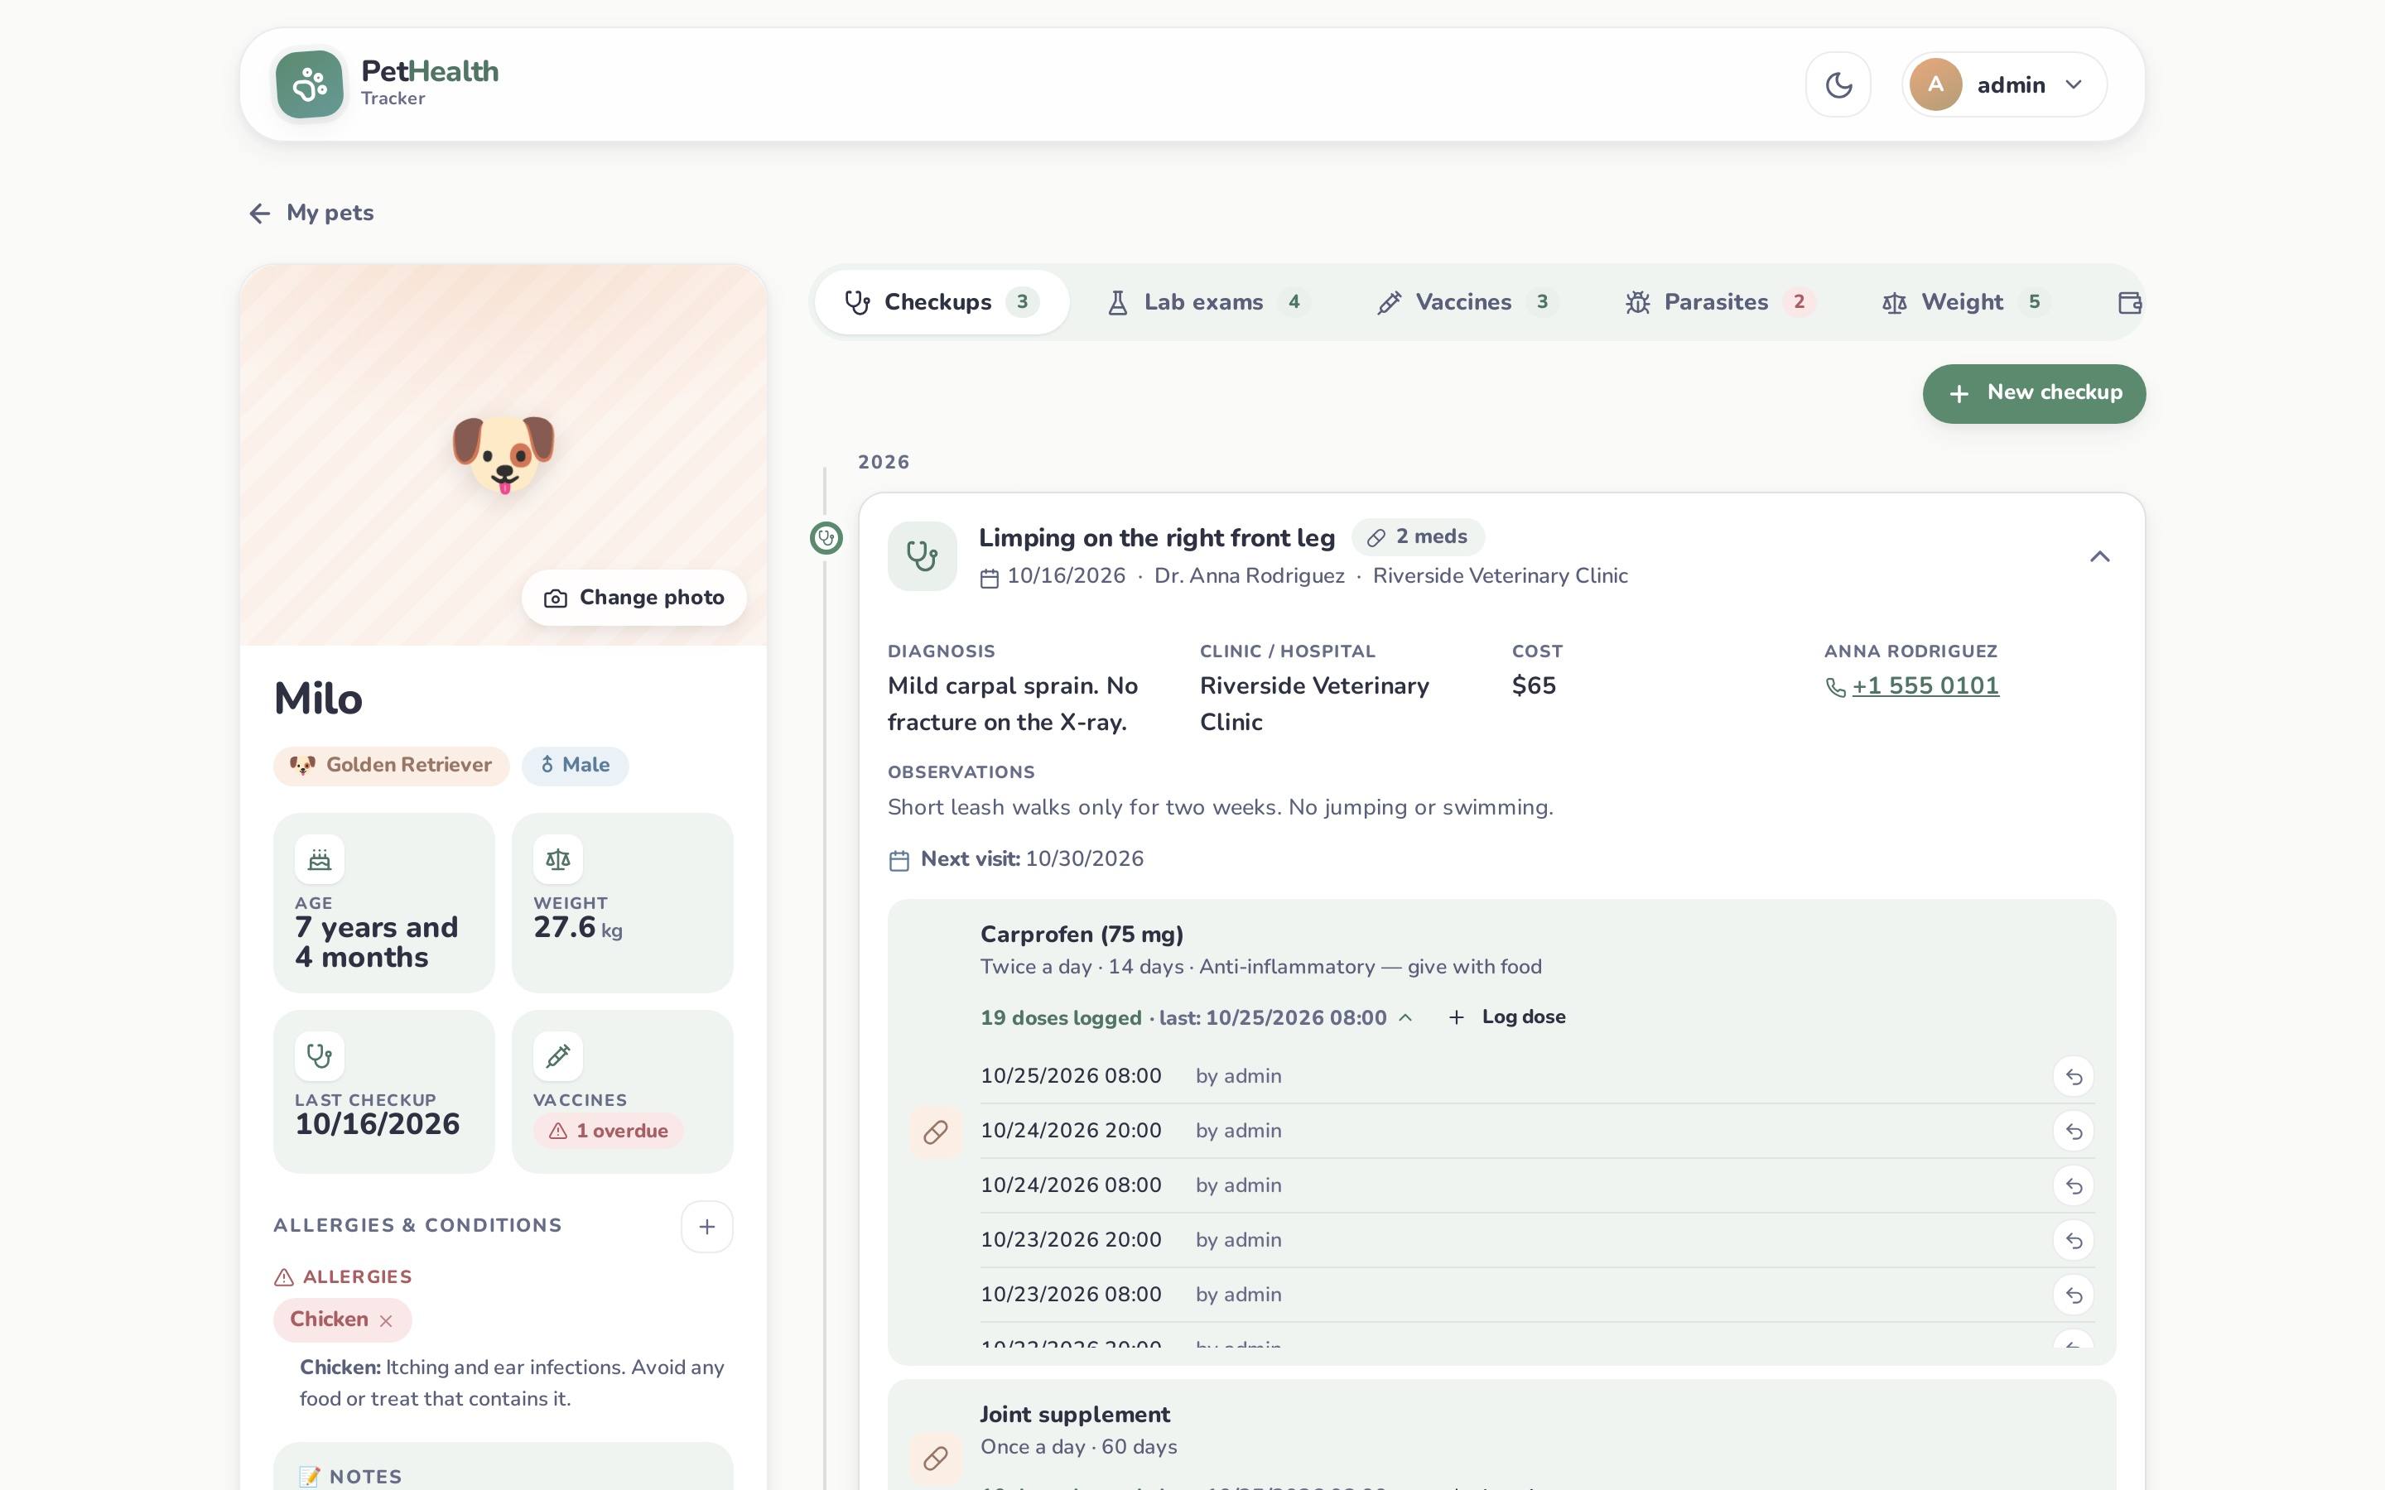Undo the dose logged 10/24/2026 08:00
Viewport: 2385px width, 1490px height.
point(2074,1185)
